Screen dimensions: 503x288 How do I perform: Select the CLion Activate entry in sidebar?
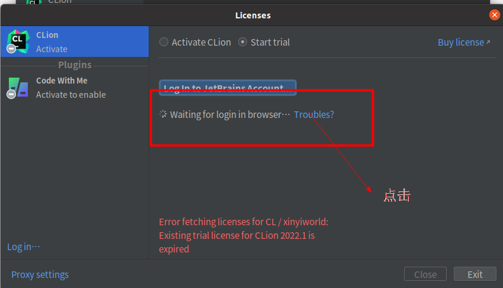75,41
